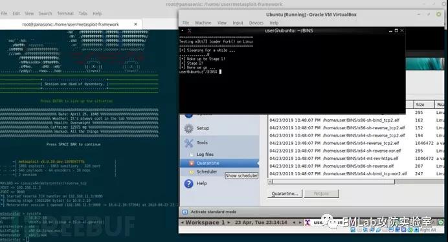Select row x64-sh-reverse_tcp2.elf
The image size is (448, 242).
click(356, 136)
